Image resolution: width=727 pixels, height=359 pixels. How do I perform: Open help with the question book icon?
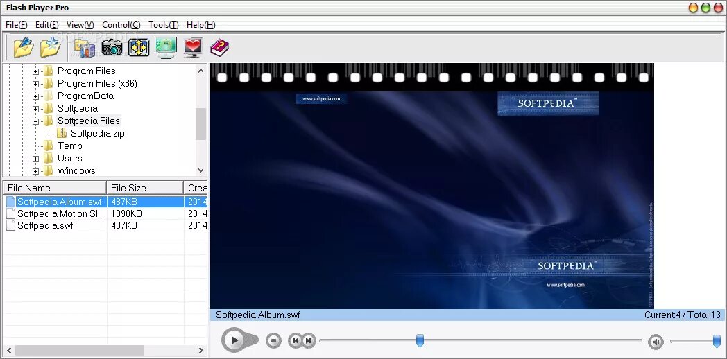pos(220,47)
